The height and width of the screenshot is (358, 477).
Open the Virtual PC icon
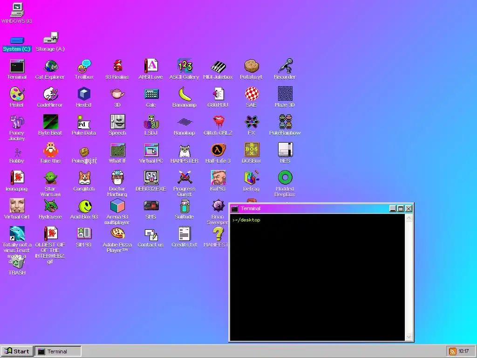click(151, 150)
